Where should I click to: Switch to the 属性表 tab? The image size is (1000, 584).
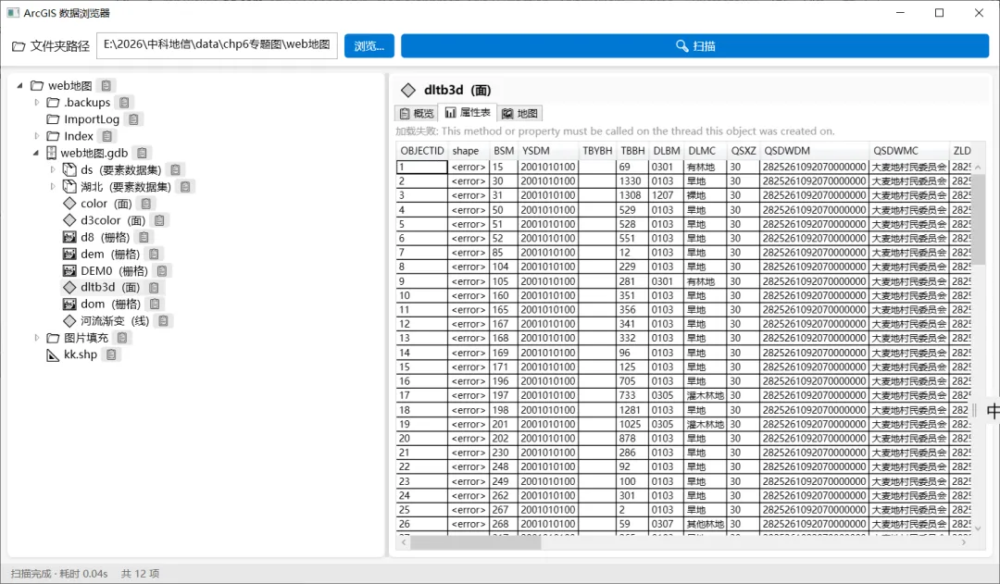click(x=468, y=113)
